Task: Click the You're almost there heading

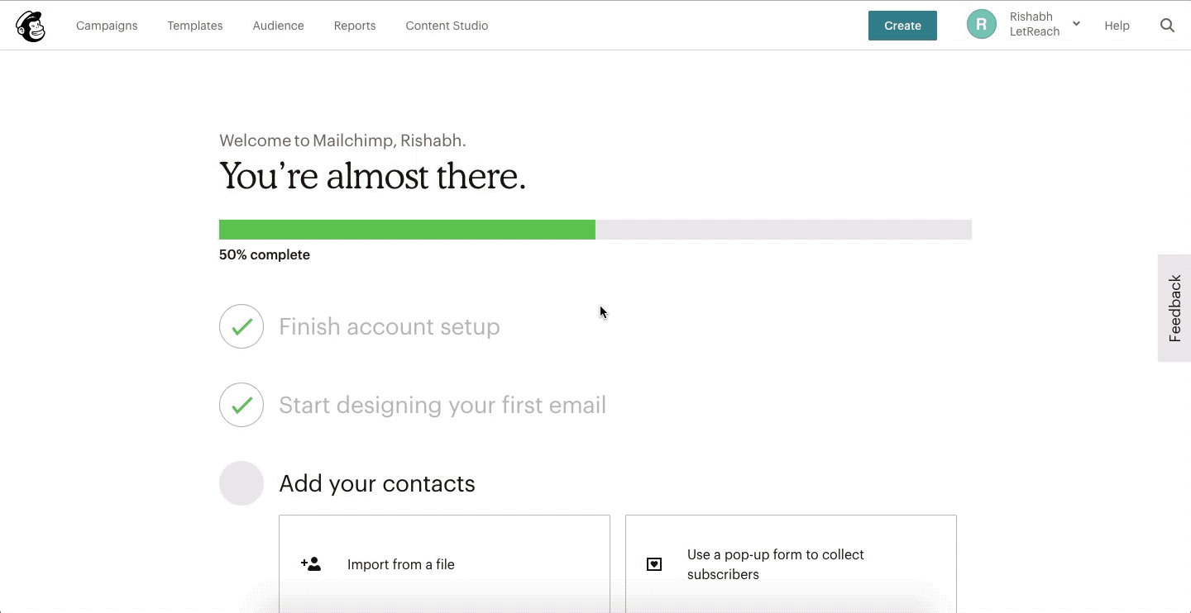Action: [372, 176]
